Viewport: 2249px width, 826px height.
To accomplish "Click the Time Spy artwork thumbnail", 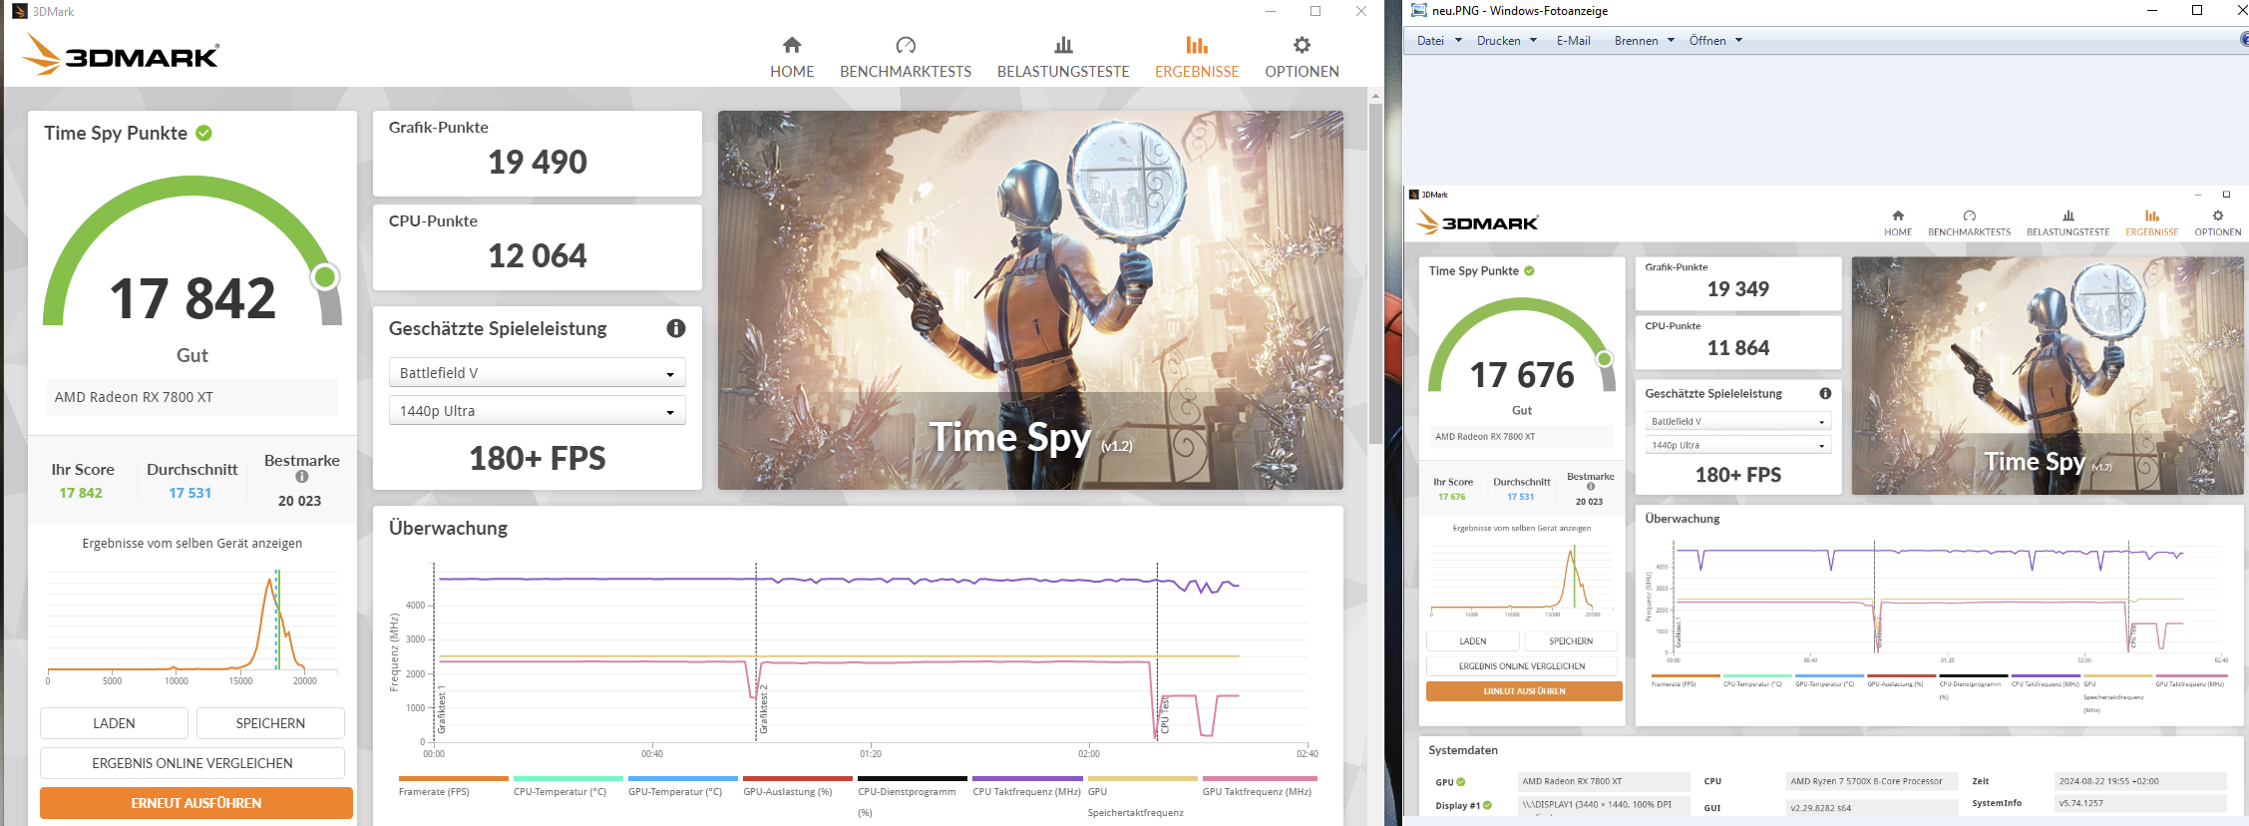I will pyautogui.click(x=1030, y=300).
